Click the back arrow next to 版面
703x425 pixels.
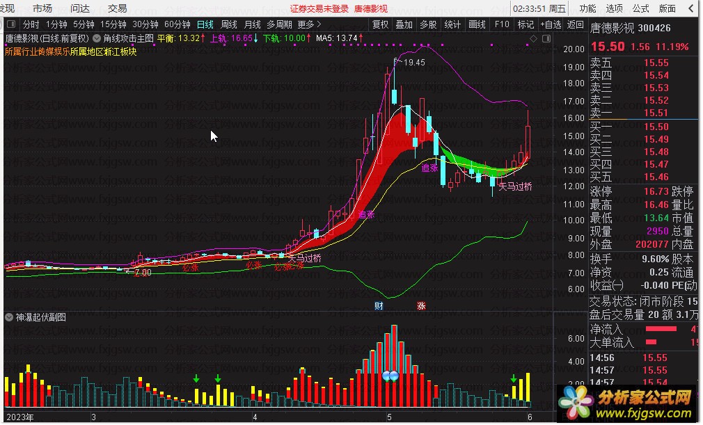[691, 8]
